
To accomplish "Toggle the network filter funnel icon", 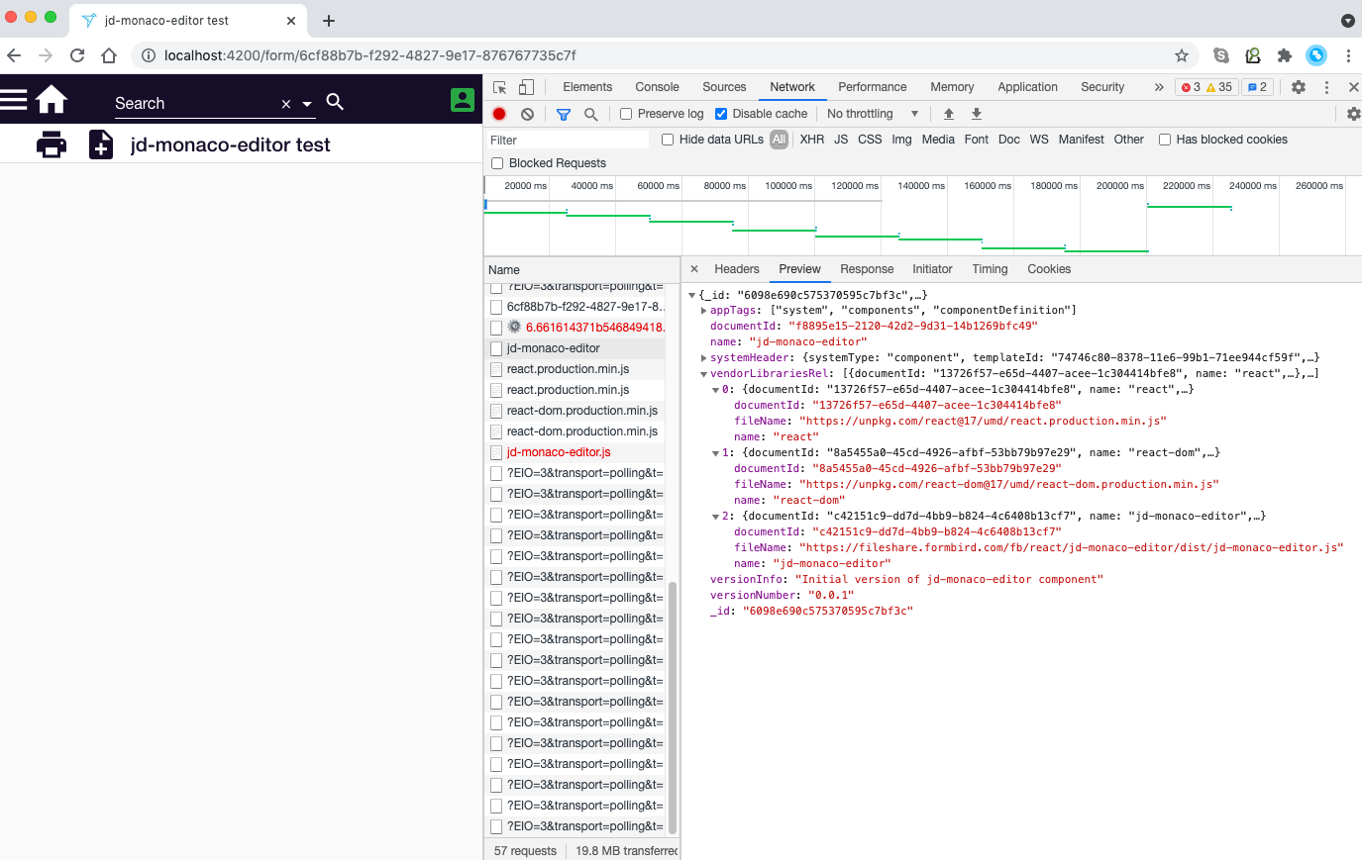I will pos(563,114).
